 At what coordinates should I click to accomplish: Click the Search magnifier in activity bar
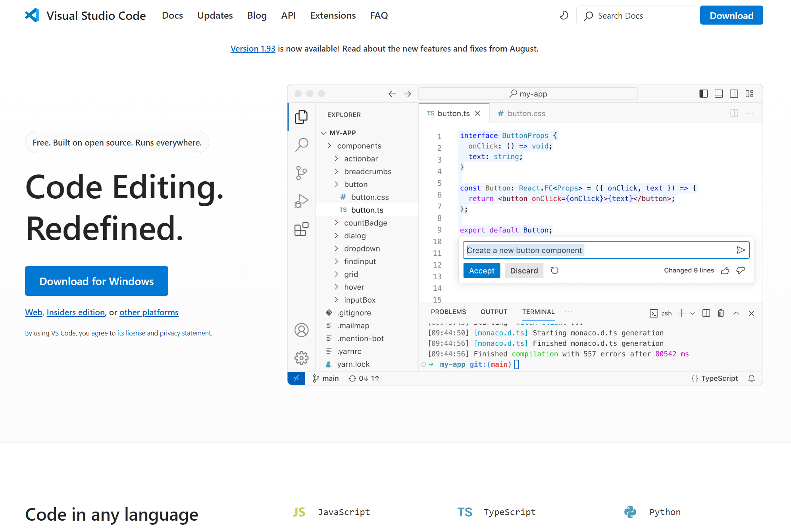[301, 145]
